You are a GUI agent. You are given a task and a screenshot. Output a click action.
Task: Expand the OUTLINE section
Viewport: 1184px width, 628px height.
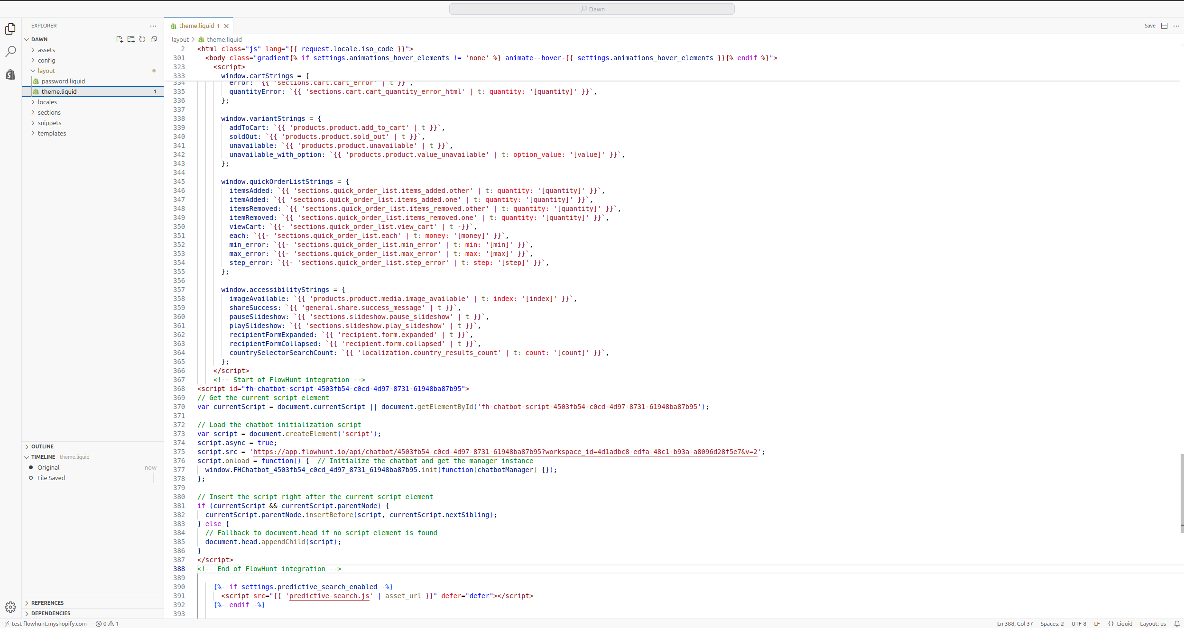pyautogui.click(x=42, y=446)
